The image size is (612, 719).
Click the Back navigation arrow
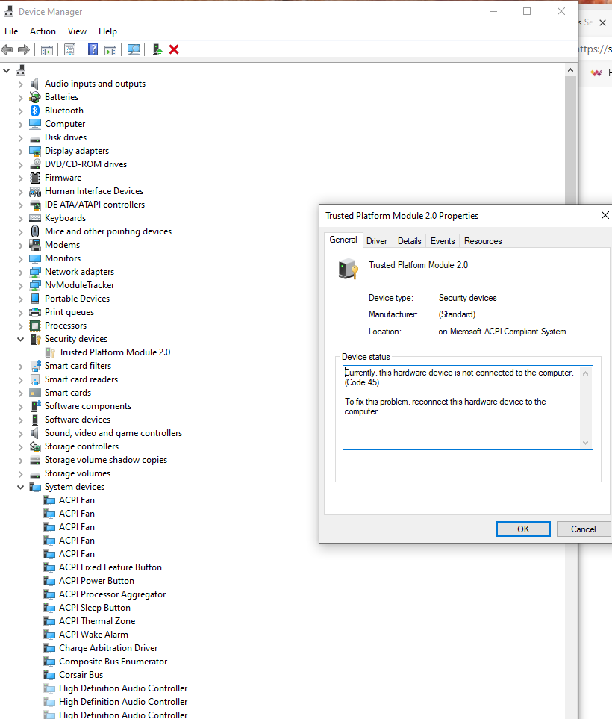(7, 49)
